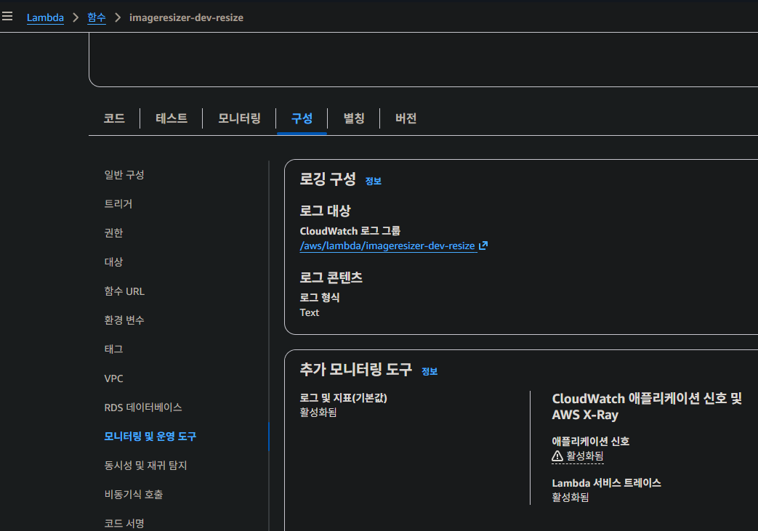This screenshot has height=531, width=758.
Task: Click the 로그 대상 subheading
Action: click(325, 211)
